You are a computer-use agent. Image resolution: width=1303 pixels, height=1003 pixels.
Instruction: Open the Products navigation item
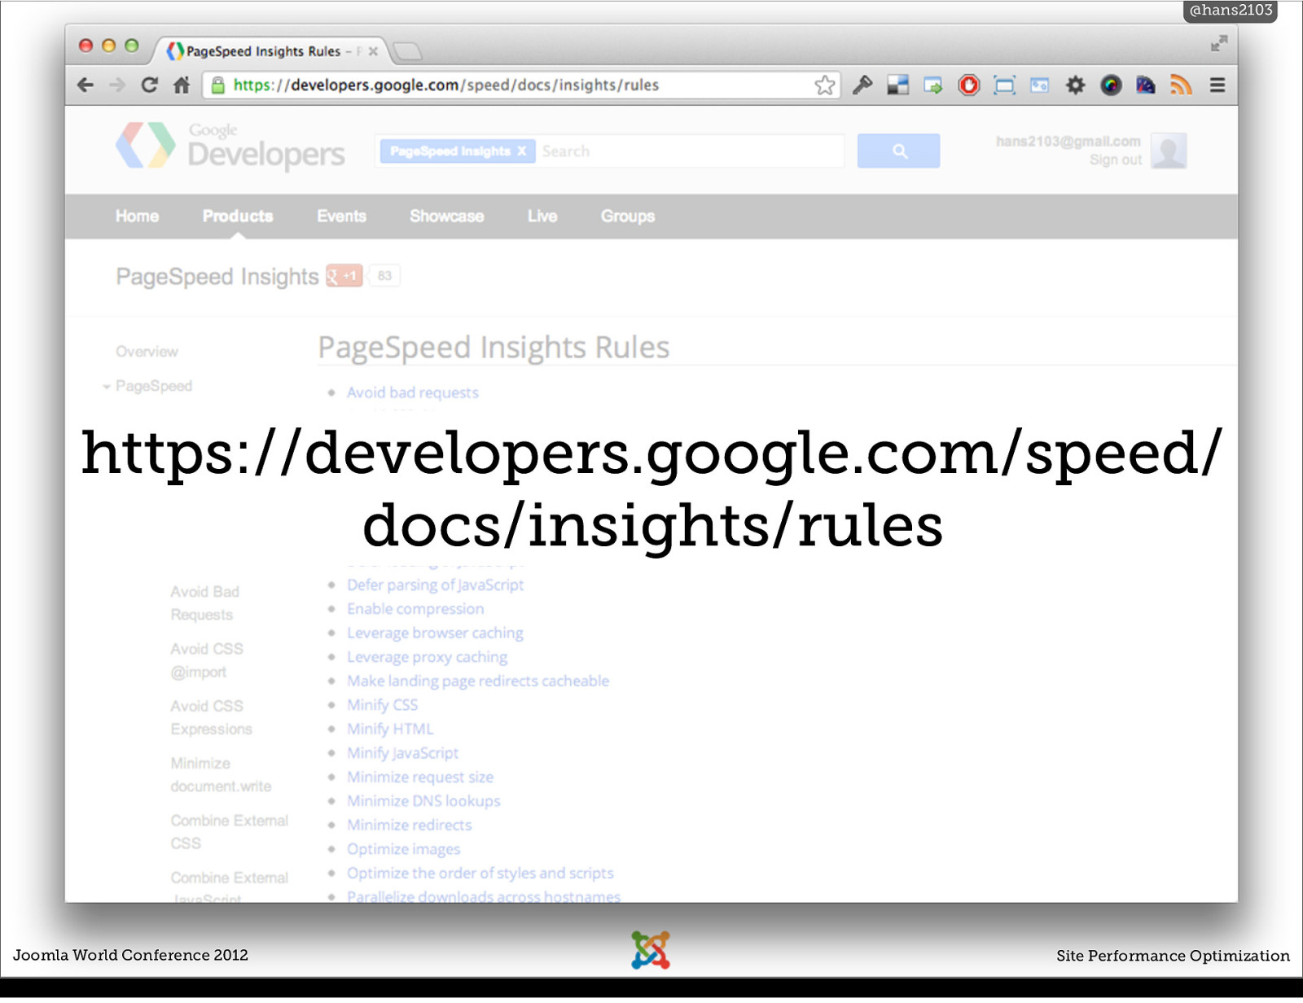tap(238, 216)
